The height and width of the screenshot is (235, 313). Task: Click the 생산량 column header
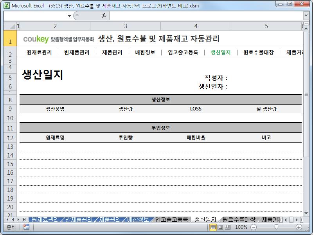[x=126, y=109]
